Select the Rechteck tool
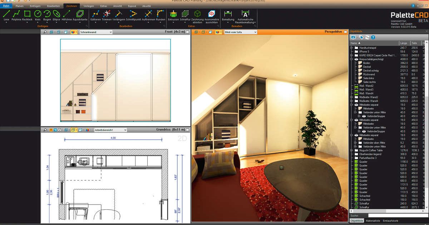The image size is (429, 225). (27, 15)
